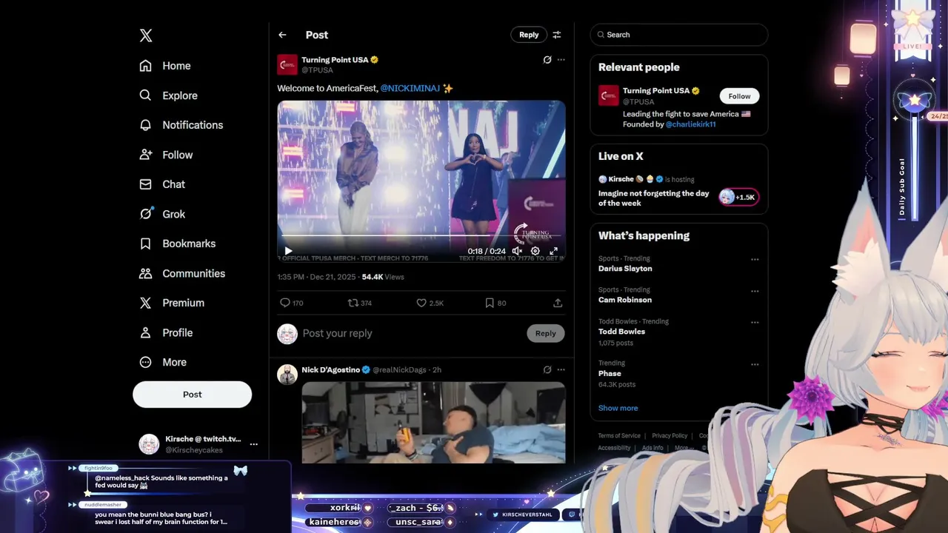This screenshot has width=948, height=533.
Task: Go back using the arrow beside Post
Action: (x=282, y=35)
